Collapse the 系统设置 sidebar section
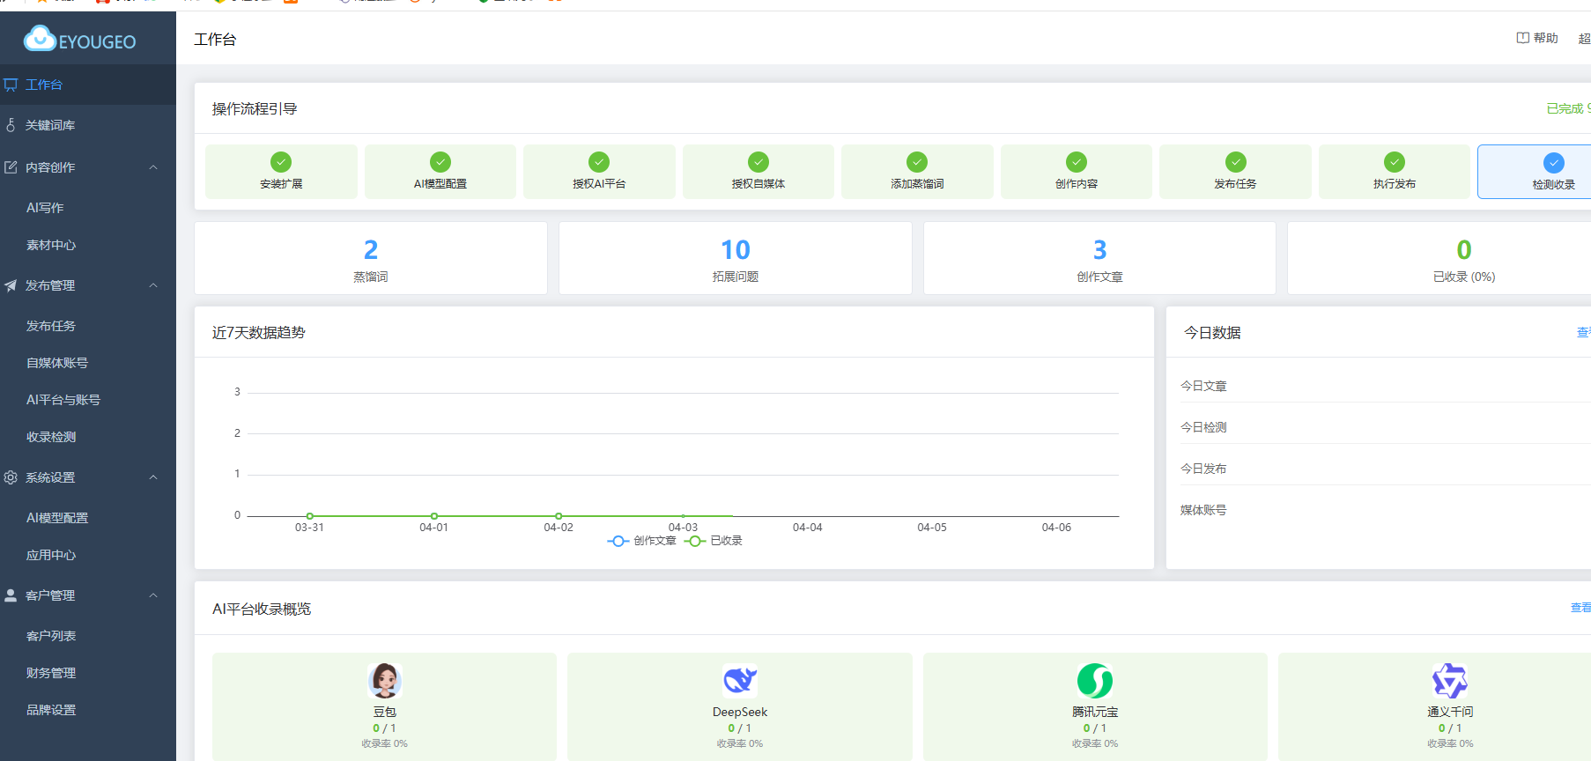 click(x=153, y=477)
